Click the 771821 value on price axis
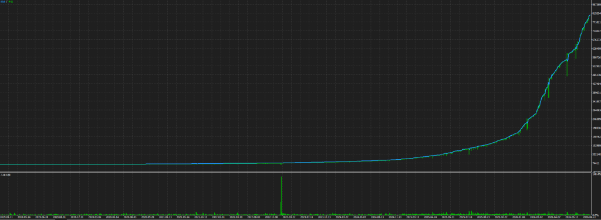The image size is (601, 220). [596, 22]
